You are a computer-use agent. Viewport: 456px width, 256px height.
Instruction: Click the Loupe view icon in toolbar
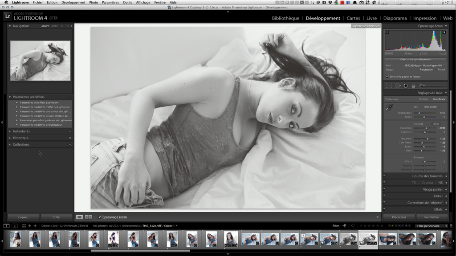[x=79, y=217]
